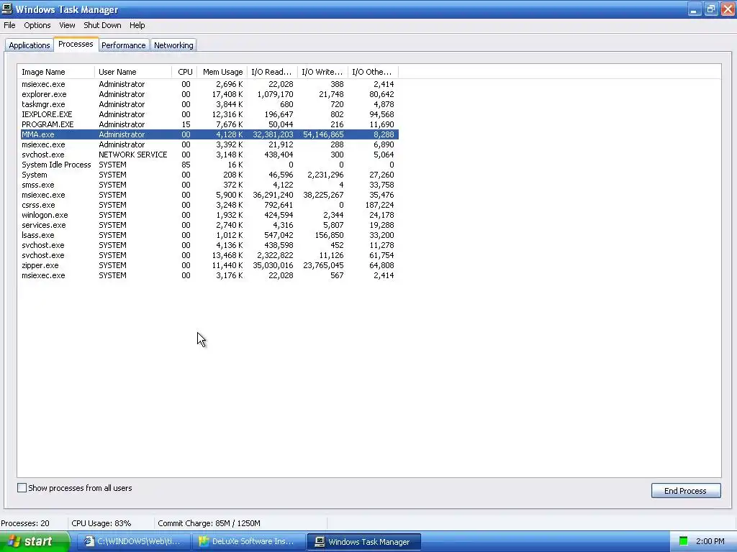The image size is (737, 552).
Task: Open the Windows Start menu
Action: pyautogui.click(x=35, y=541)
